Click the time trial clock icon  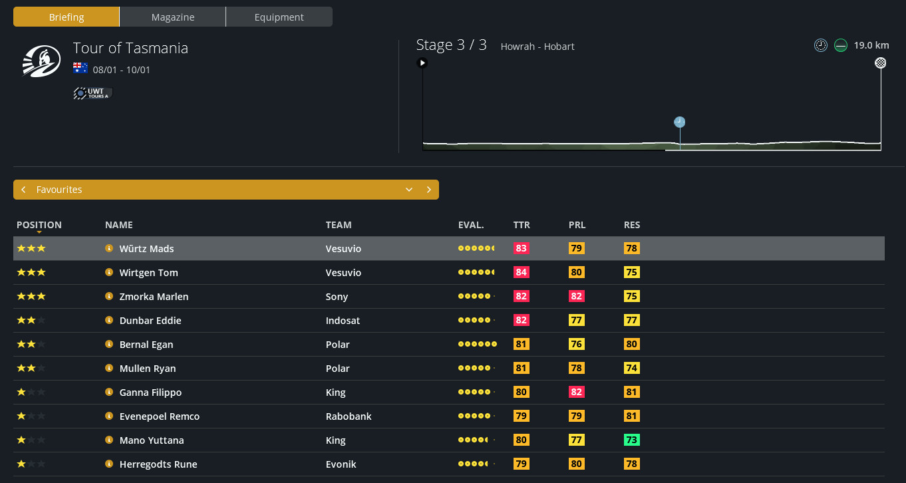[821, 45]
